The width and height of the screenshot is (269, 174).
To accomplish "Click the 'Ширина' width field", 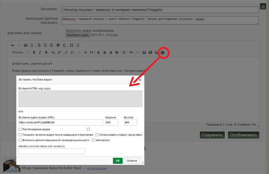I will click(x=112, y=122).
